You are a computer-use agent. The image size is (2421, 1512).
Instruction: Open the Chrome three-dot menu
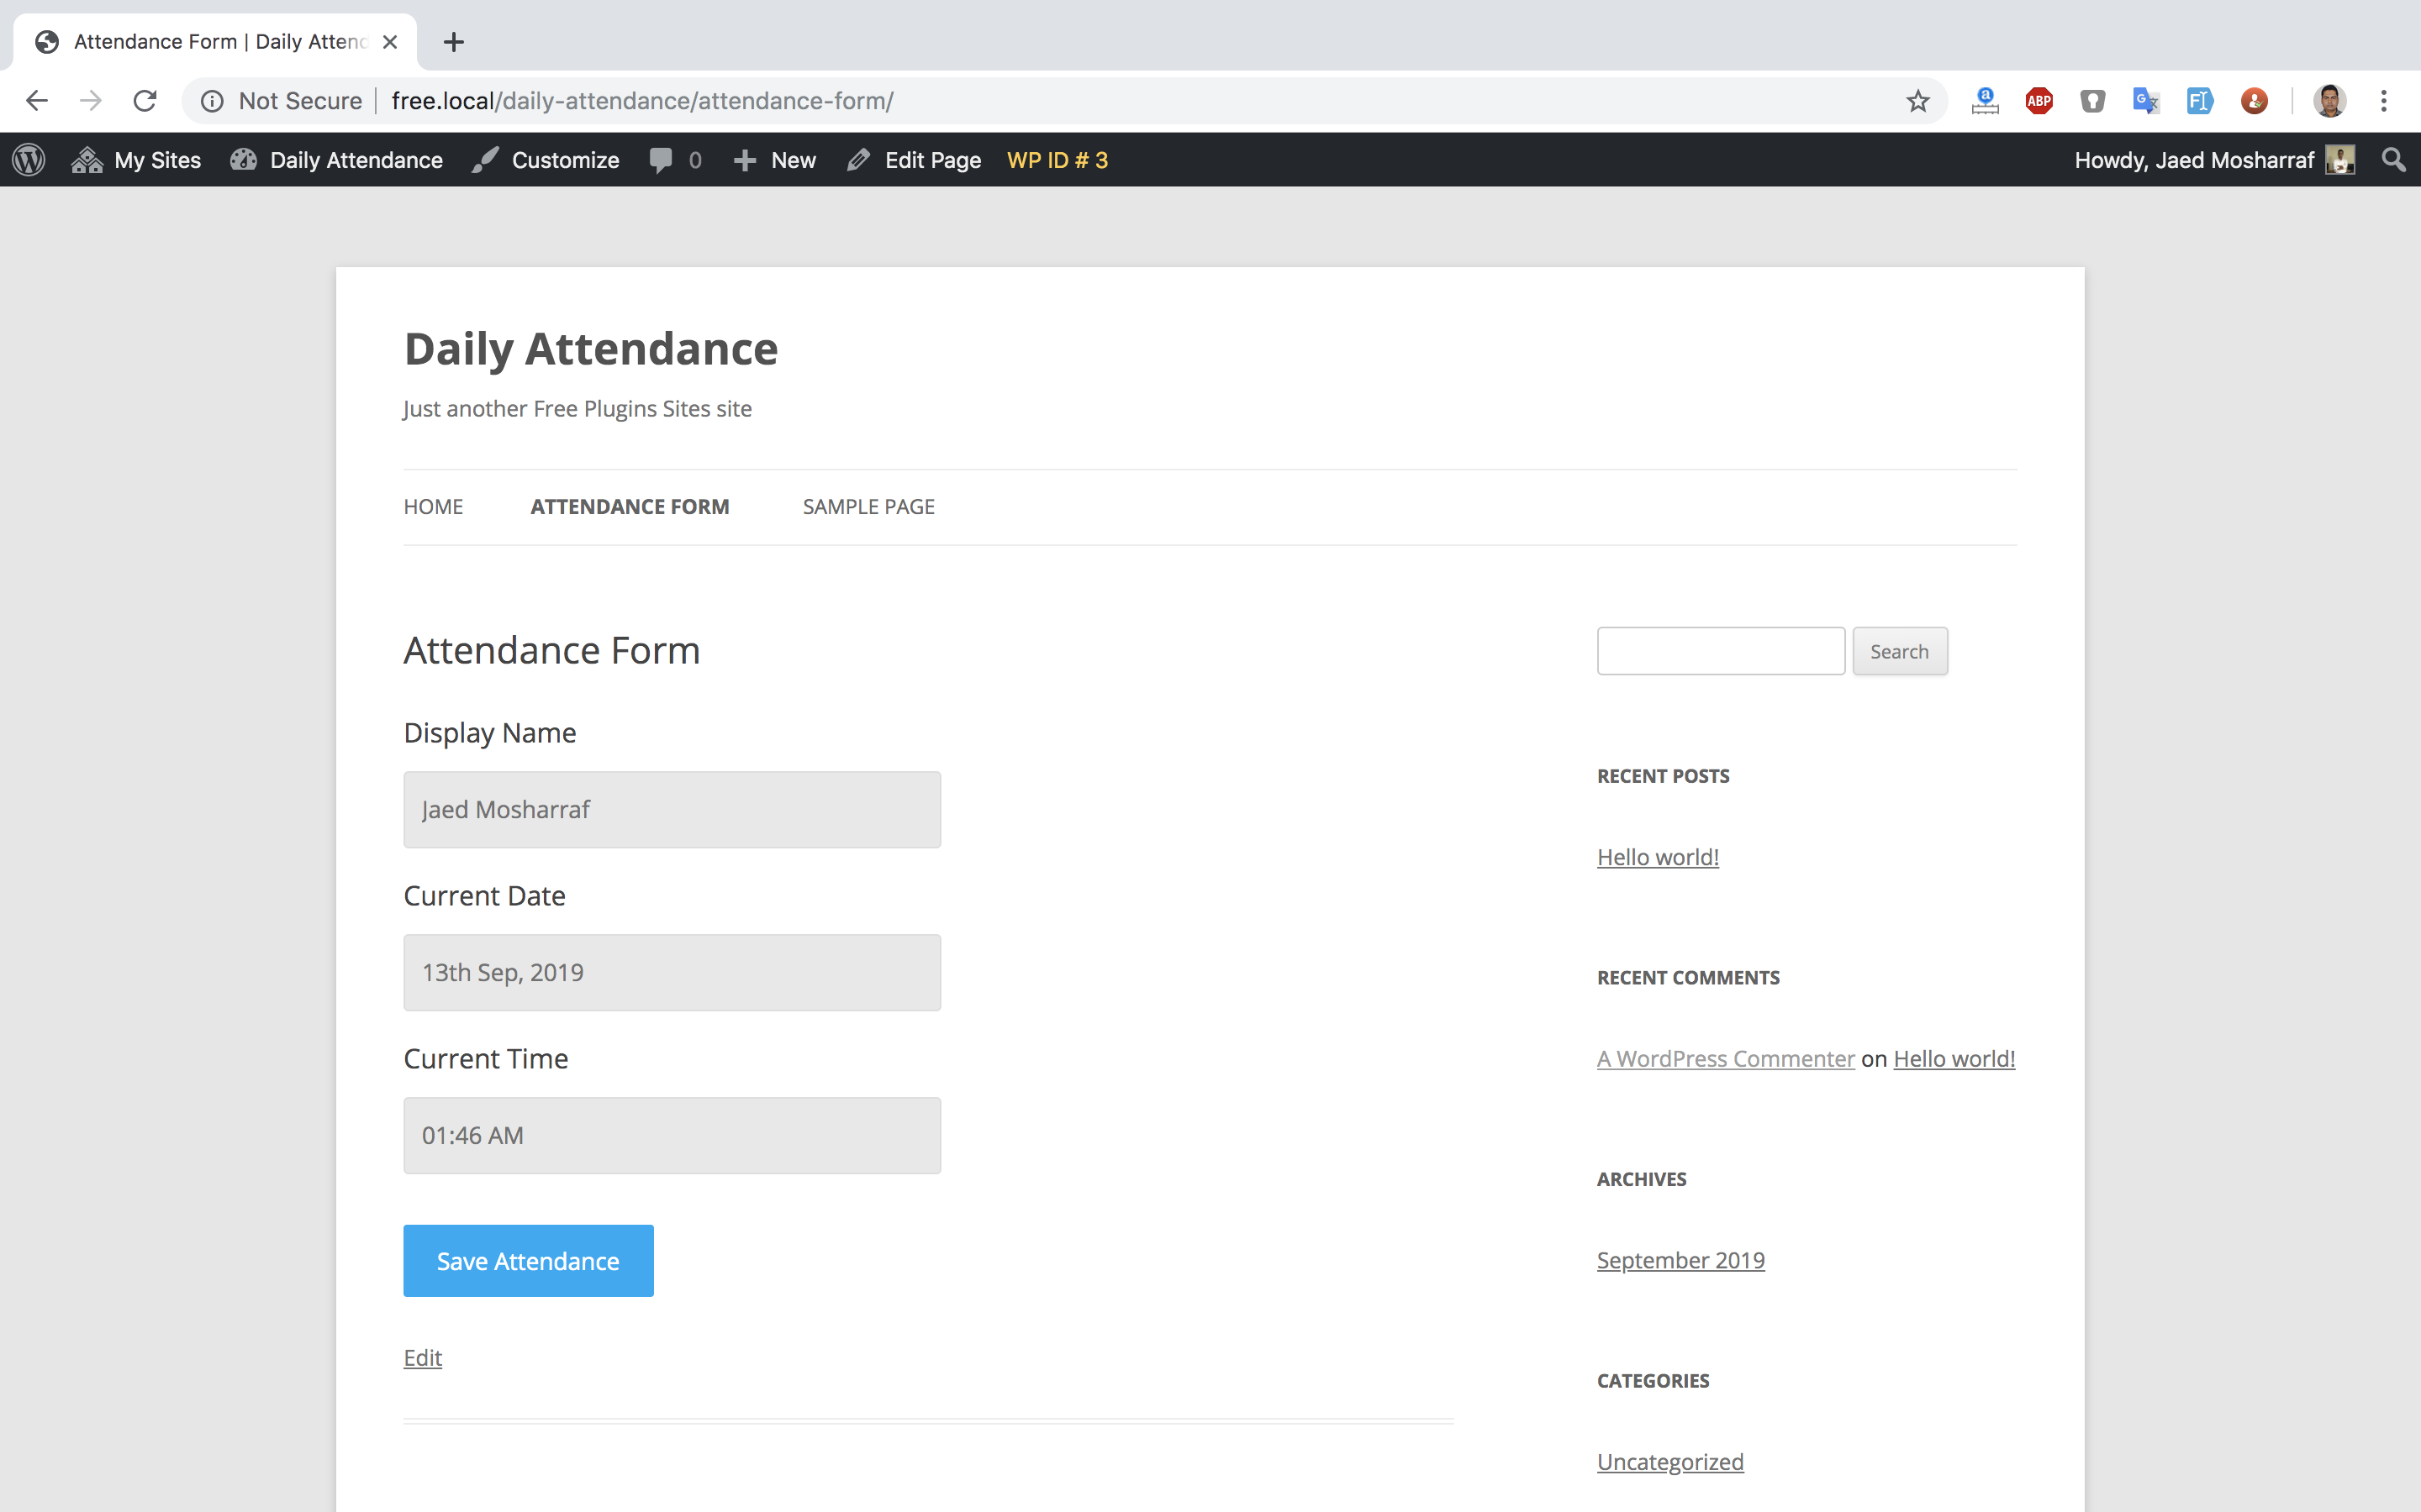tap(2384, 101)
